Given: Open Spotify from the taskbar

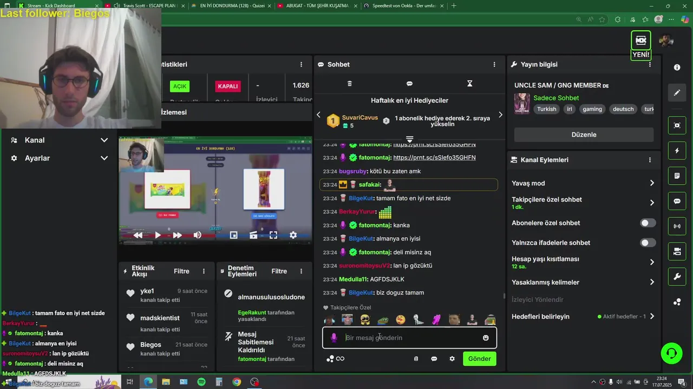Looking at the screenshot, I should (x=201, y=382).
